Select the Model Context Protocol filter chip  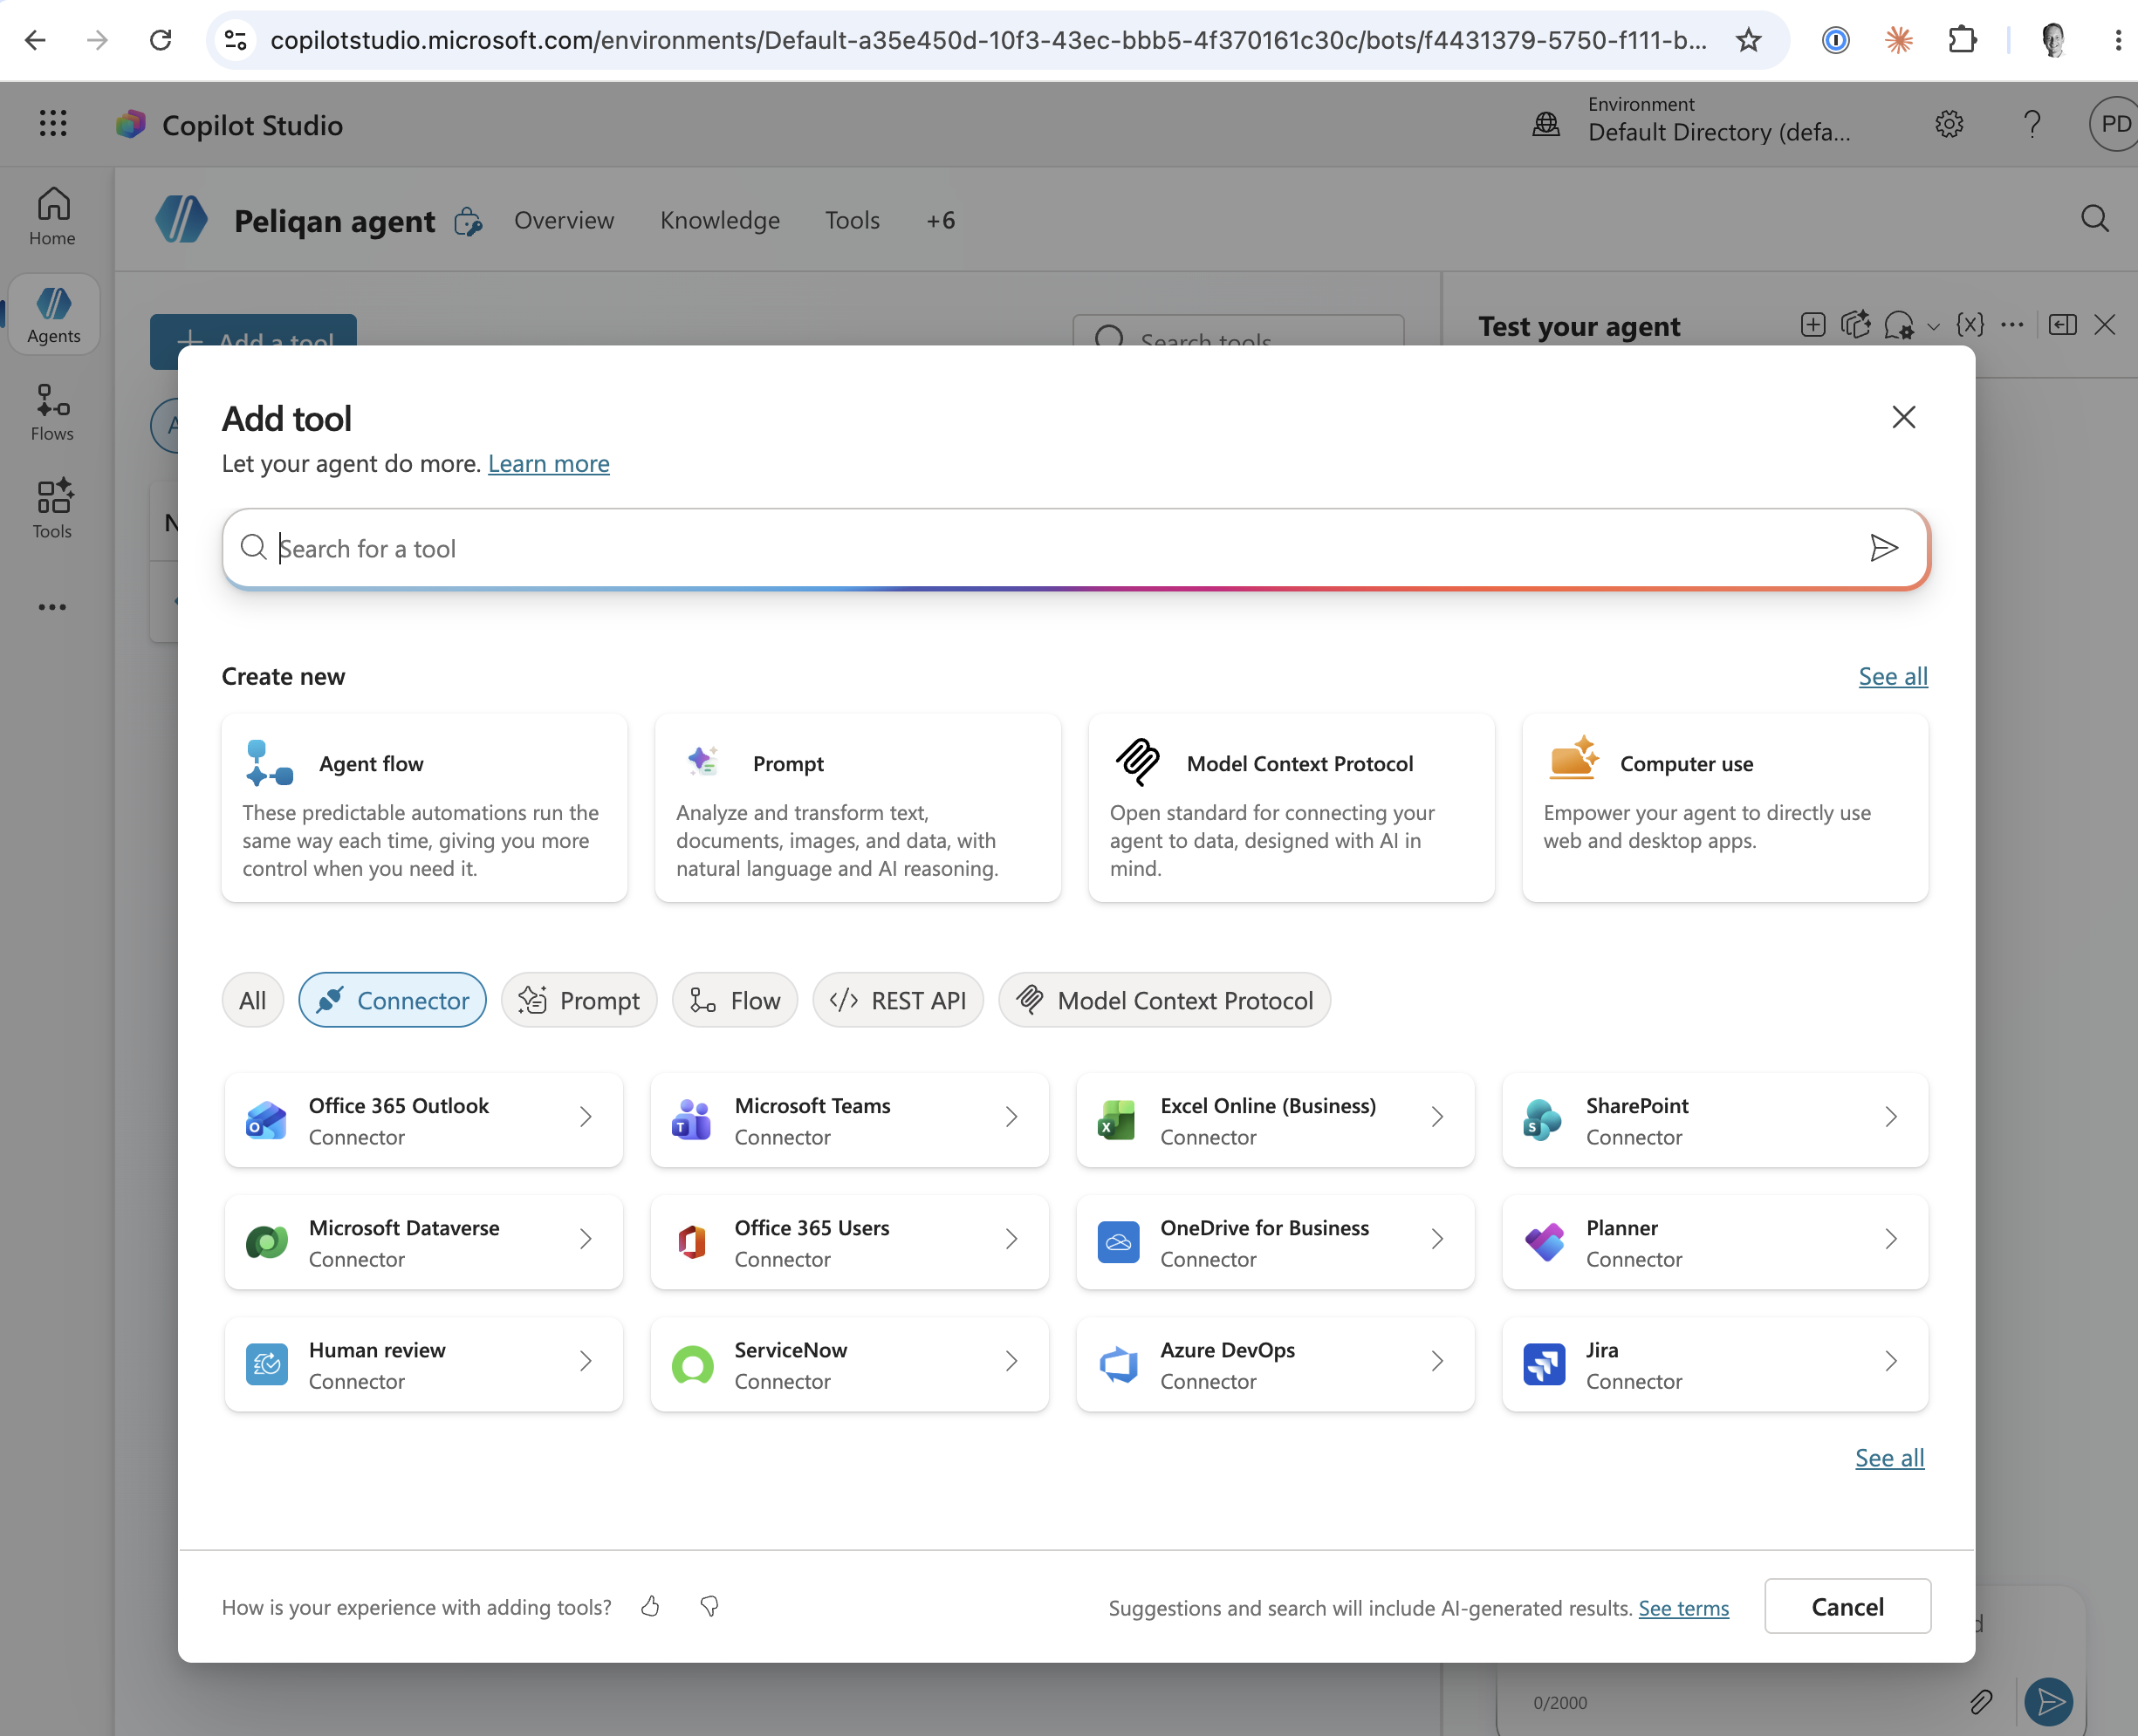tap(1164, 1000)
